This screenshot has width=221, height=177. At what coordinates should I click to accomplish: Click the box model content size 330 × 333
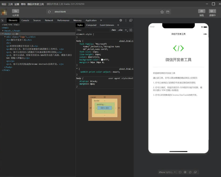click(105, 108)
